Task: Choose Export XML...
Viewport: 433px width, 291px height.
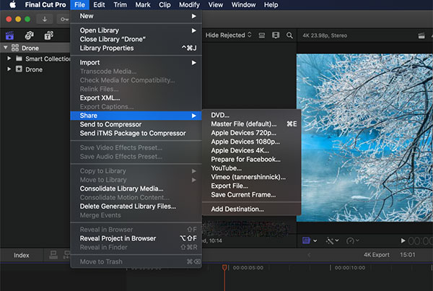Action: click(x=136, y=97)
